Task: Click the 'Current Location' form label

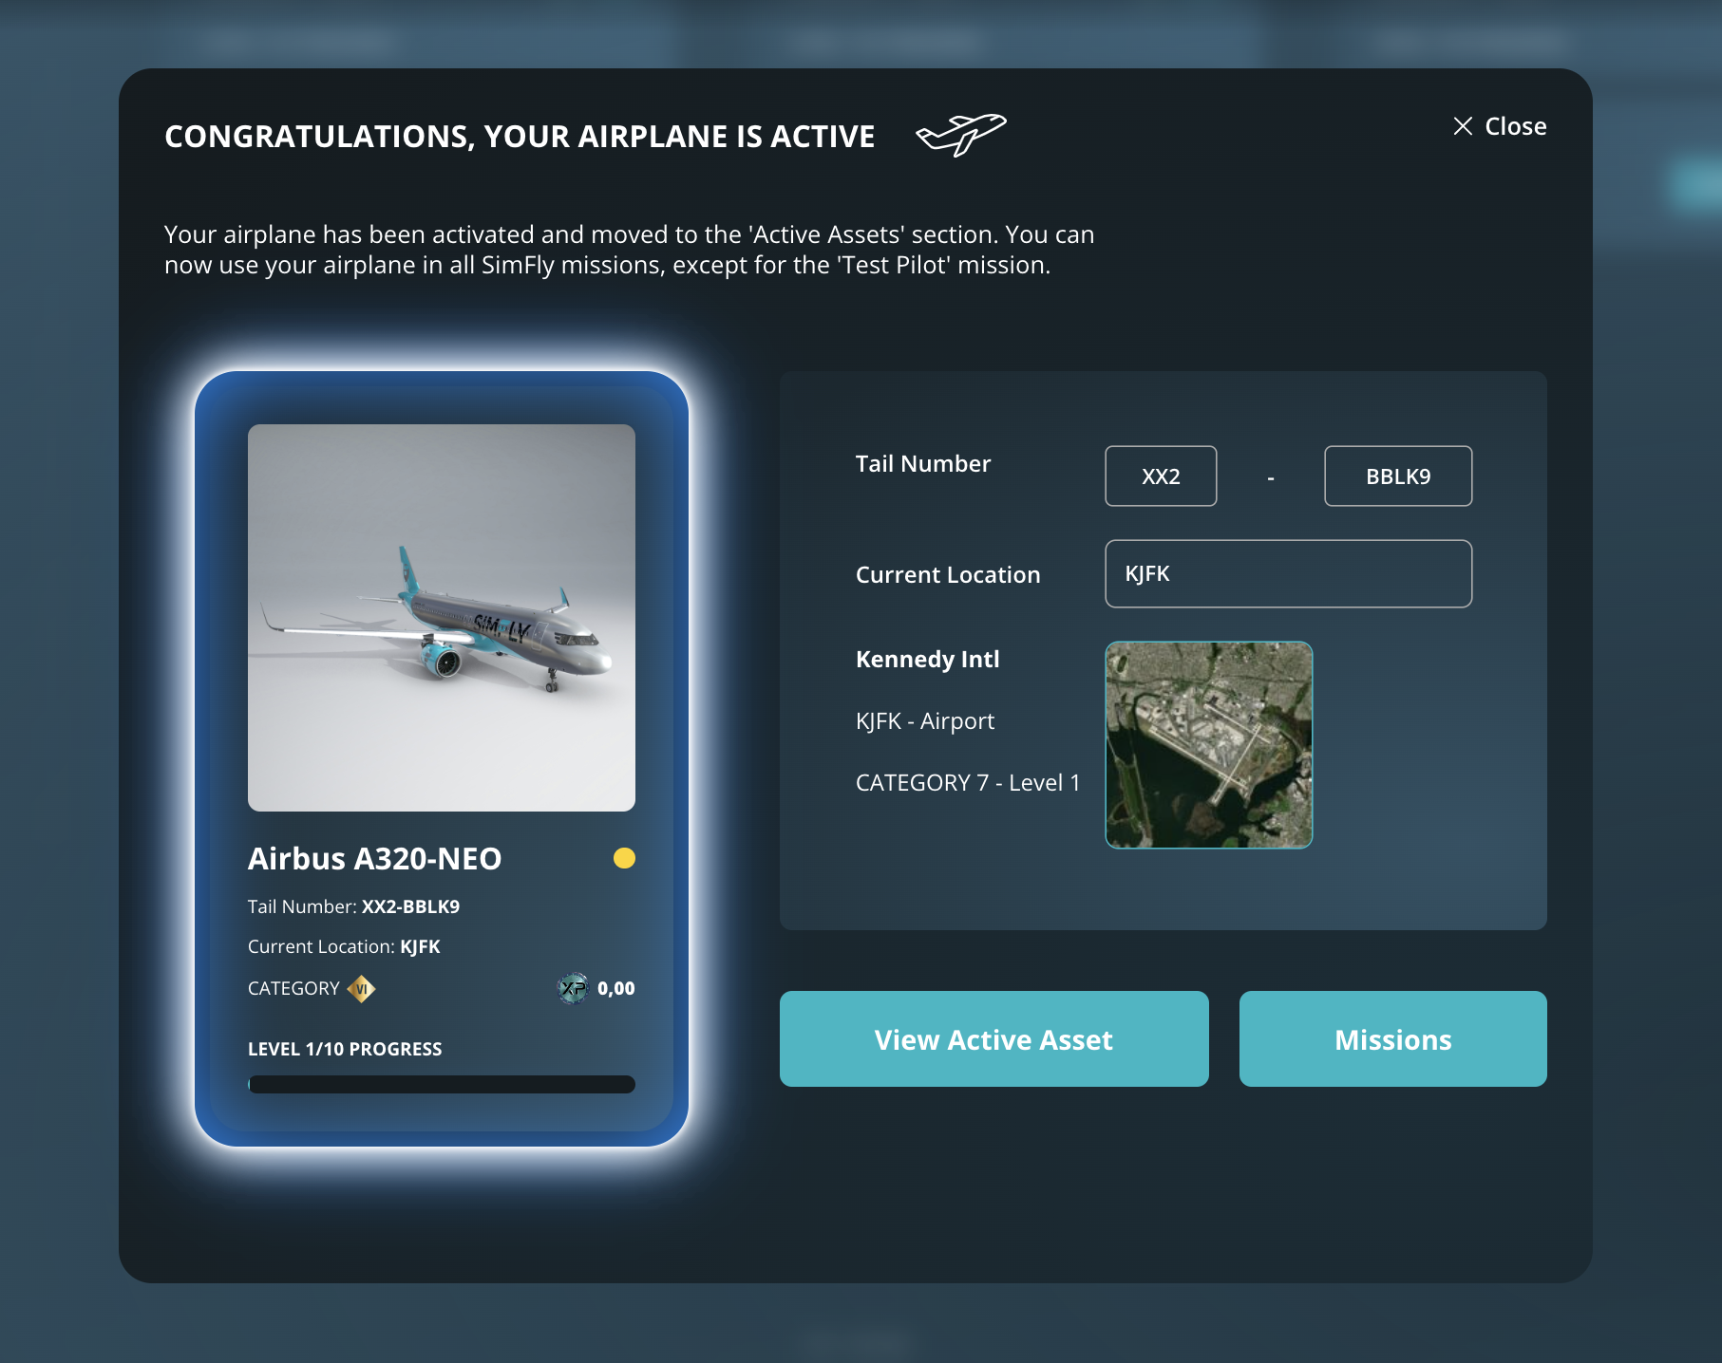Action: click(948, 575)
